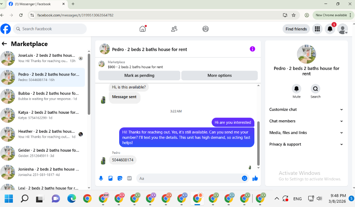This screenshot has width=355, height=207.
Task: Go back using the Marketplace back arrow
Action: [4, 44]
